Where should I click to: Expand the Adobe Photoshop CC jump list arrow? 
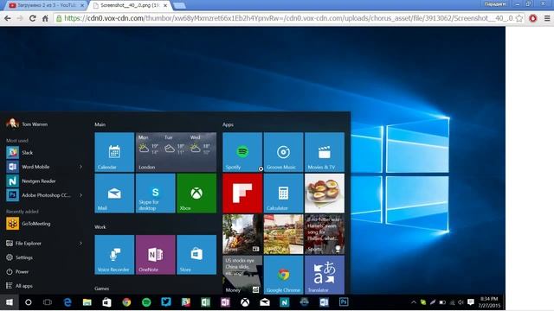tap(81, 195)
